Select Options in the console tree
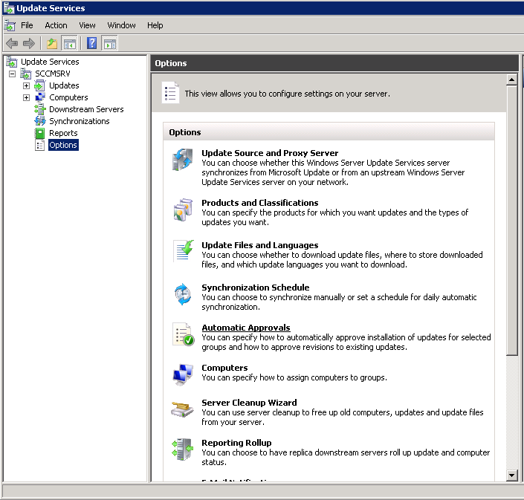Image resolution: width=524 pixels, height=500 pixels. click(63, 145)
